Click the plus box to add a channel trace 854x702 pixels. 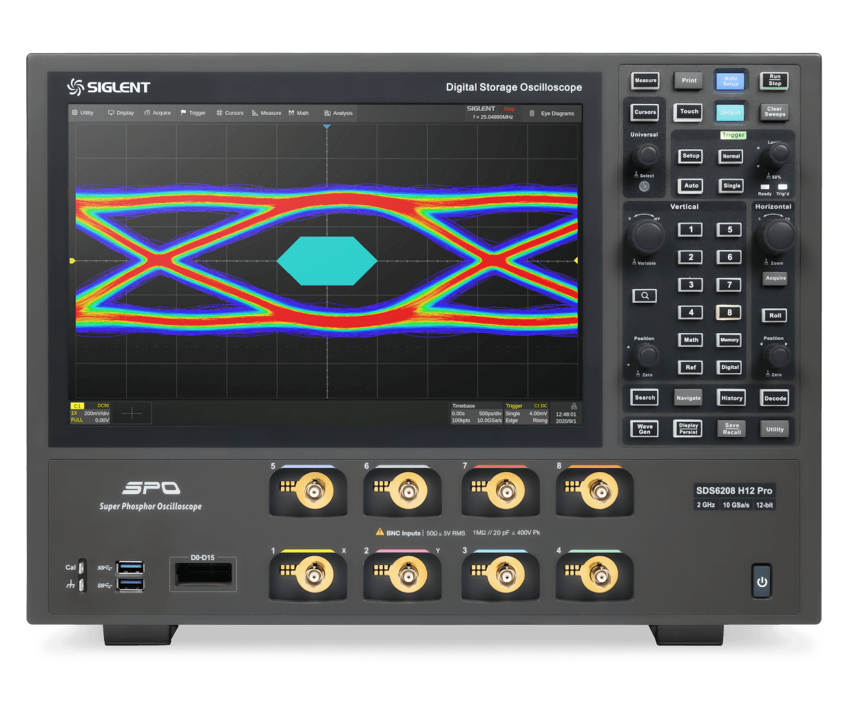131,412
